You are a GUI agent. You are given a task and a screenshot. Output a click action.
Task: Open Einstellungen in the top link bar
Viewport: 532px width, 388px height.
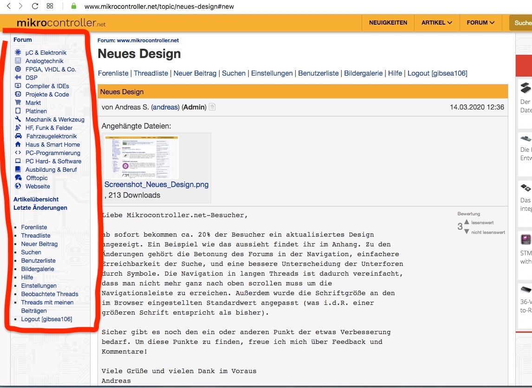pos(272,73)
